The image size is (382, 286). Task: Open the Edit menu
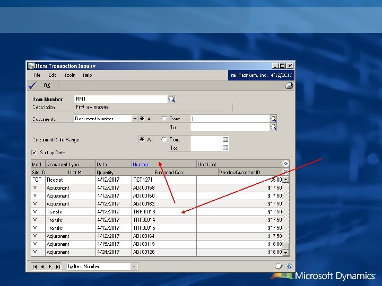point(52,75)
